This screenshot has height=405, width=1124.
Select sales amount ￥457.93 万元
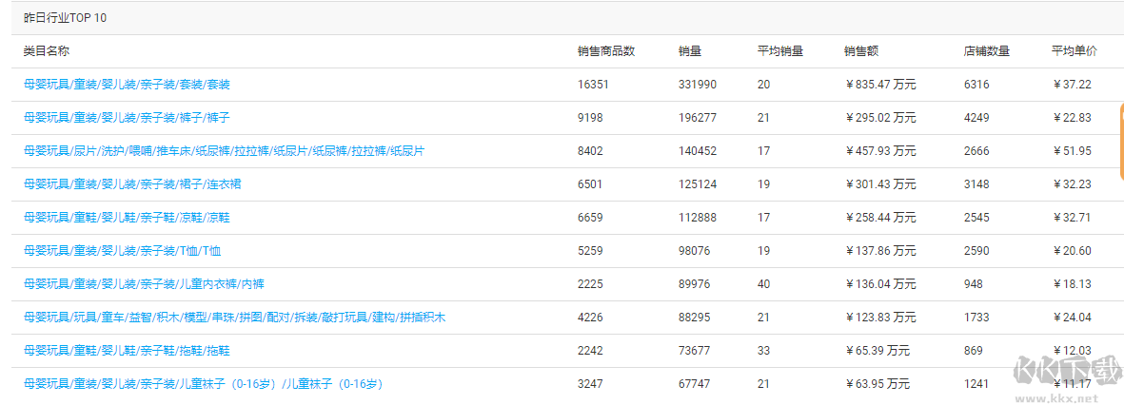coord(880,151)
